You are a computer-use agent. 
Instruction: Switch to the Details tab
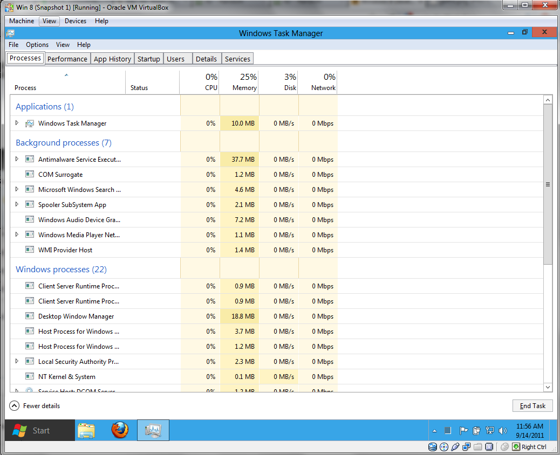click(x=207, y=59)
